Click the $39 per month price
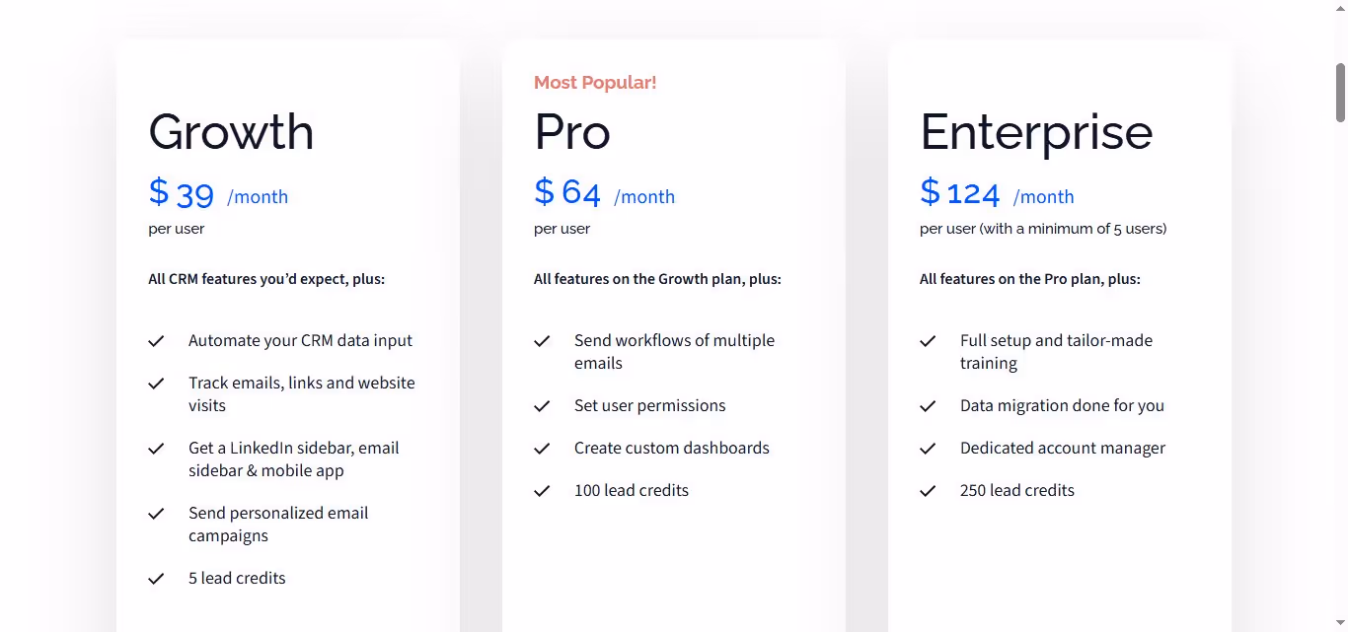Screen dimensions: 1348x632 pos(218,193)
